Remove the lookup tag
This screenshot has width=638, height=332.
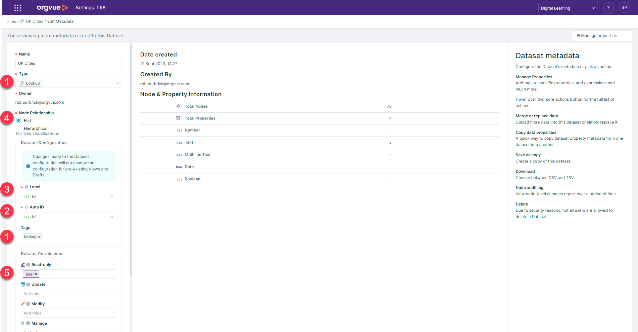coord(39,237)
